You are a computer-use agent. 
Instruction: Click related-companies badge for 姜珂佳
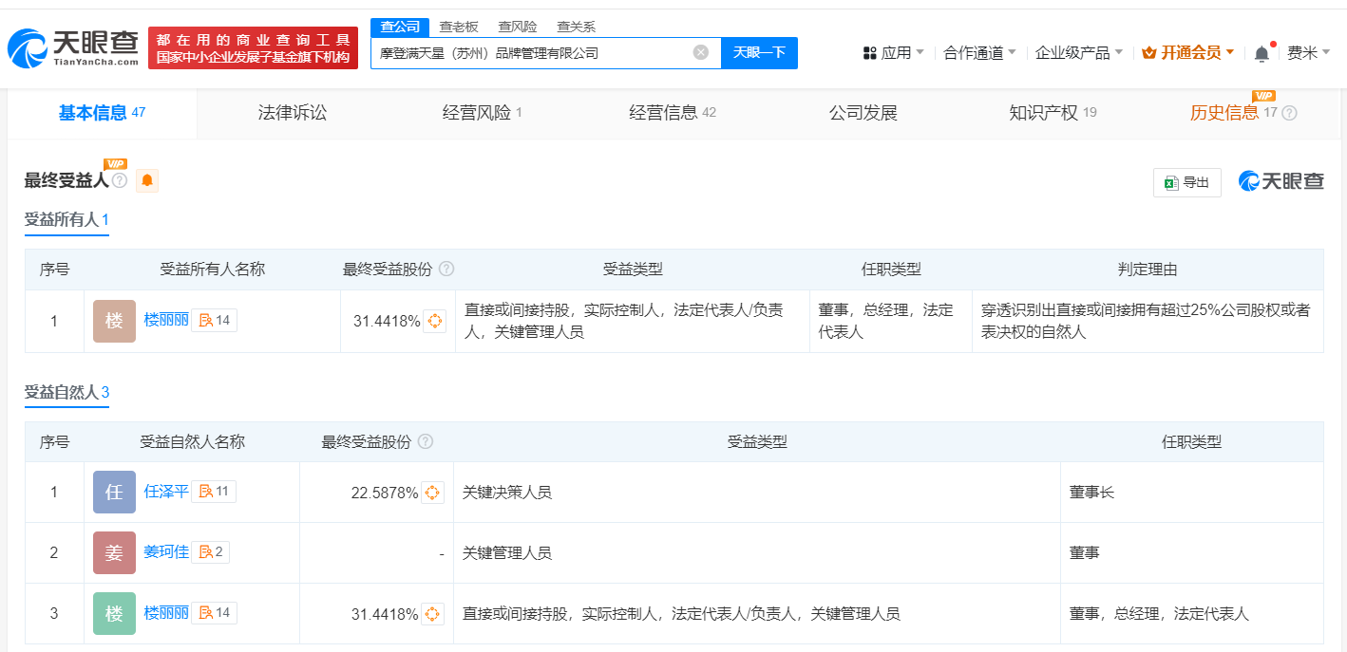(211, 552)
